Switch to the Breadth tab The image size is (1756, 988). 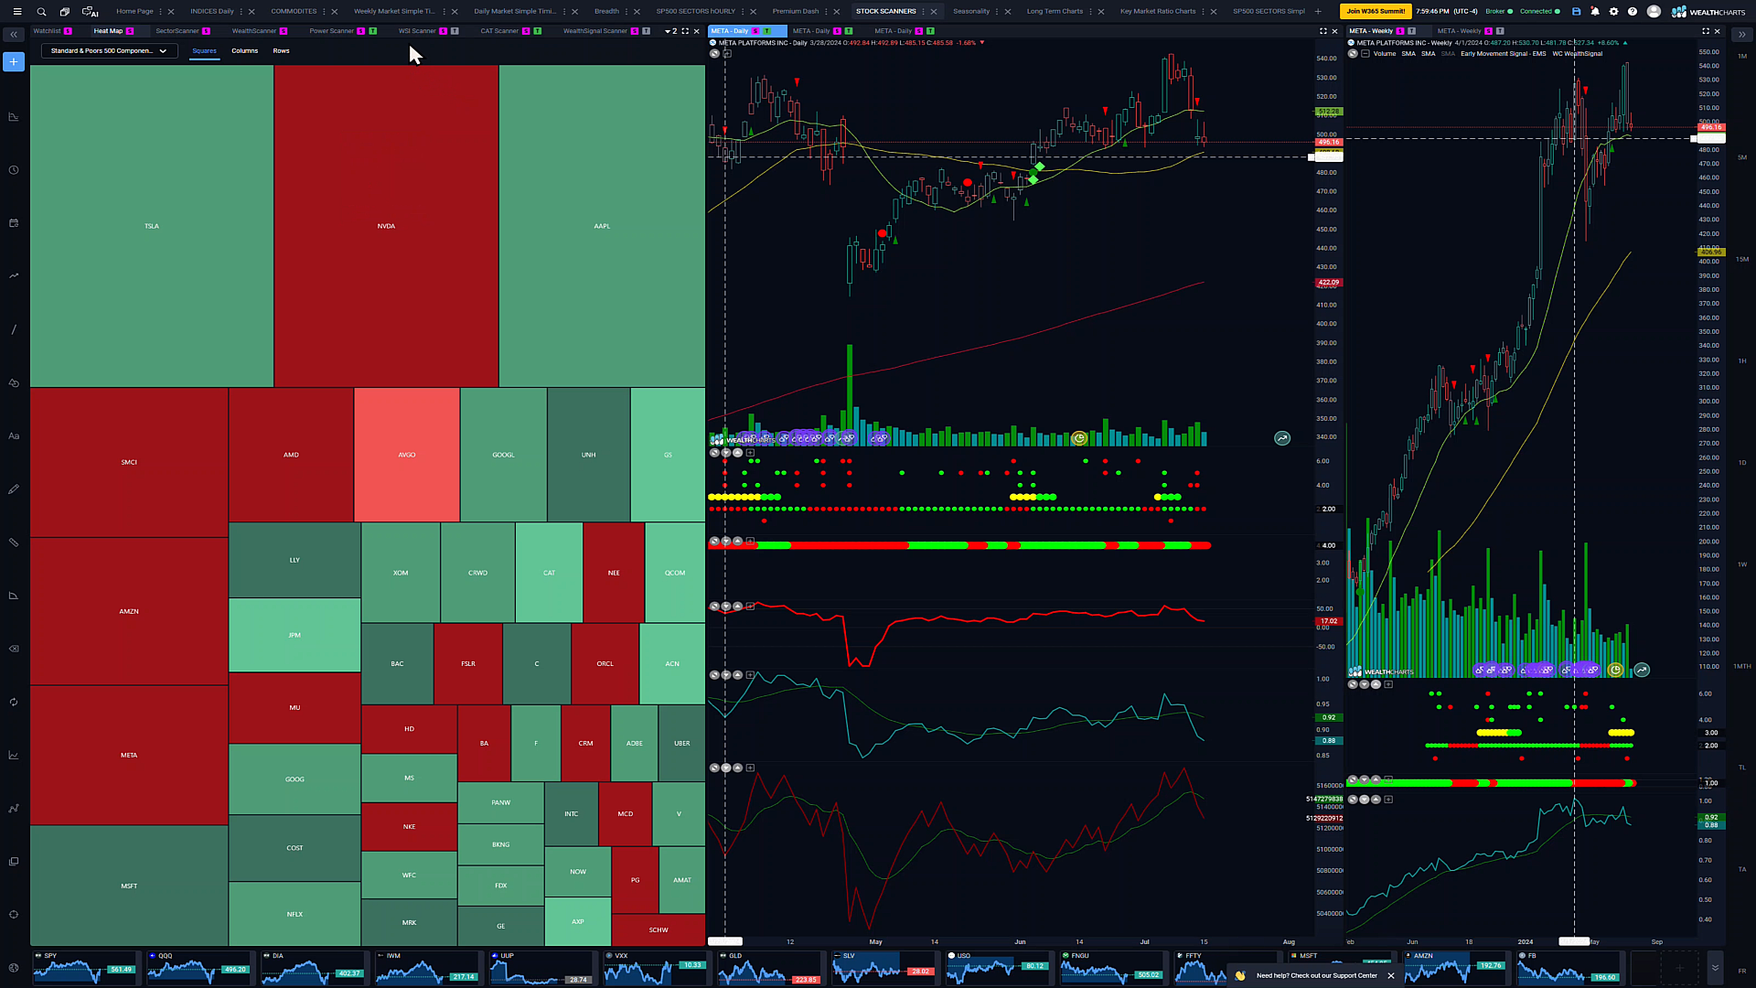click(x=606, y=12)
